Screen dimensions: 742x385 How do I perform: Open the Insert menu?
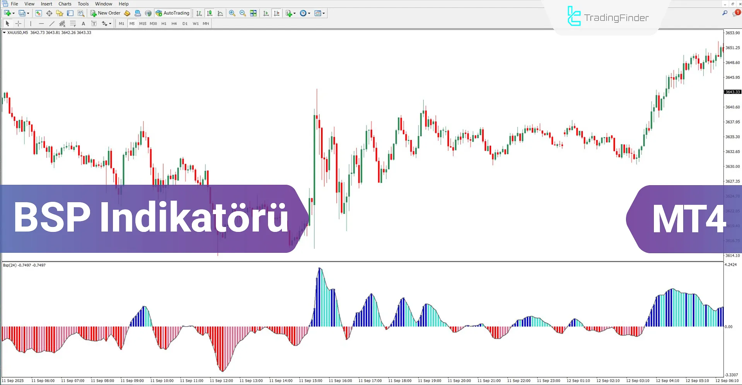46,3
